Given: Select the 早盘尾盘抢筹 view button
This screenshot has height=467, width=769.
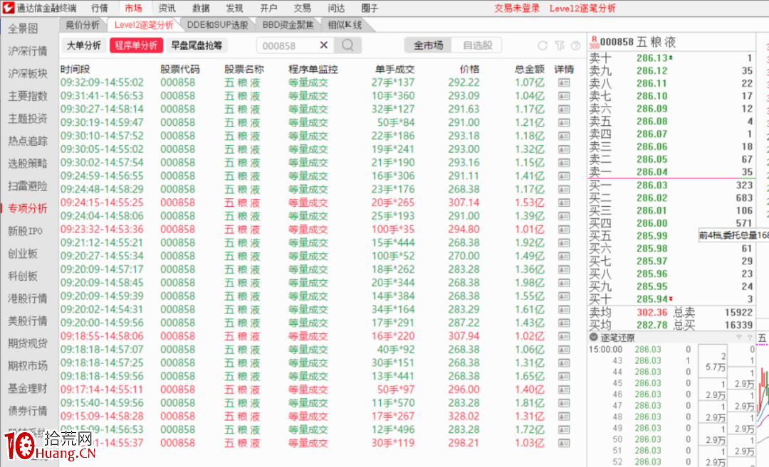Looking at the screenshot, I should [197, 45].
